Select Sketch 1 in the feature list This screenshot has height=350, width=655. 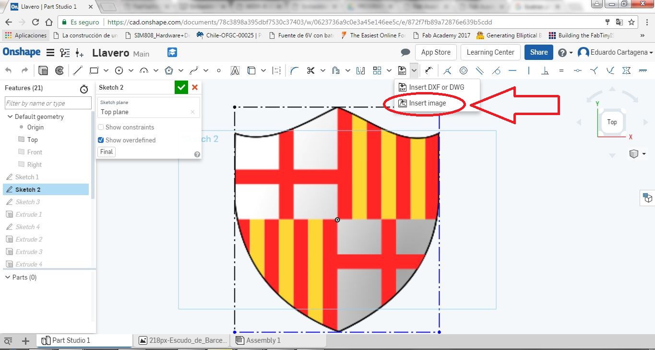[x=27, y=177]
